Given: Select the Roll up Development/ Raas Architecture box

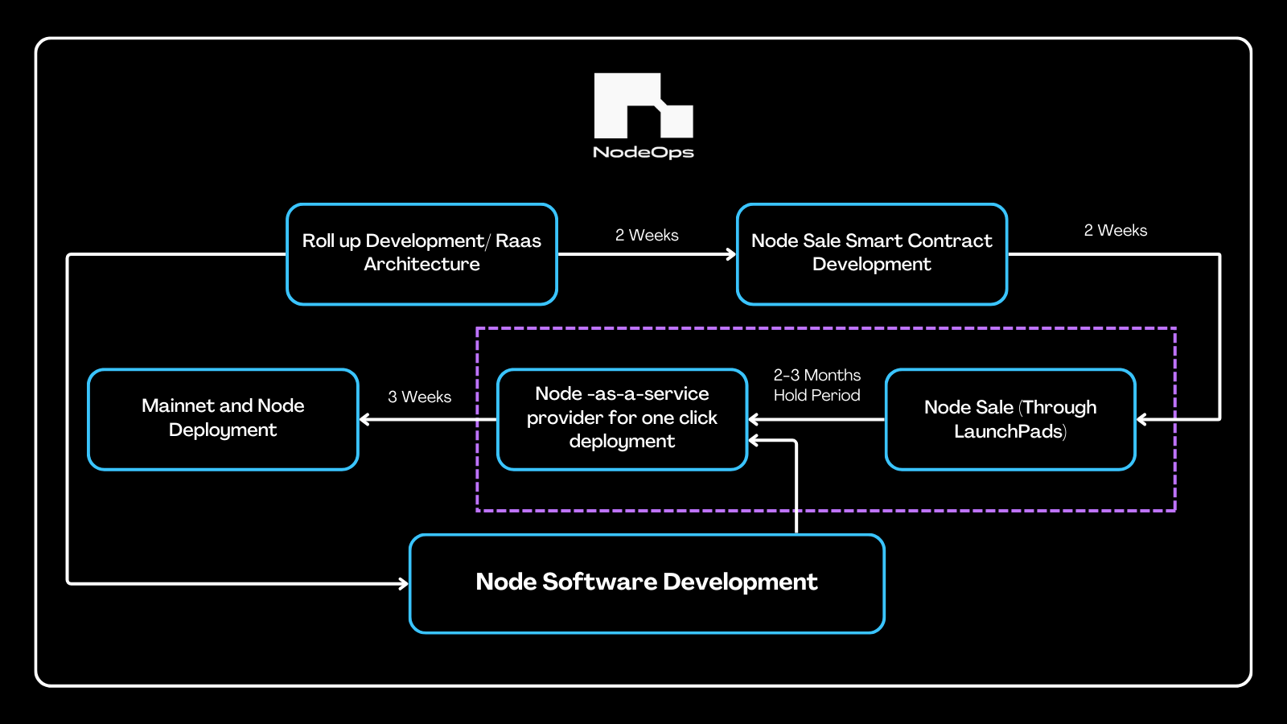Looking at the screenshot, I should tap(422, 254).
